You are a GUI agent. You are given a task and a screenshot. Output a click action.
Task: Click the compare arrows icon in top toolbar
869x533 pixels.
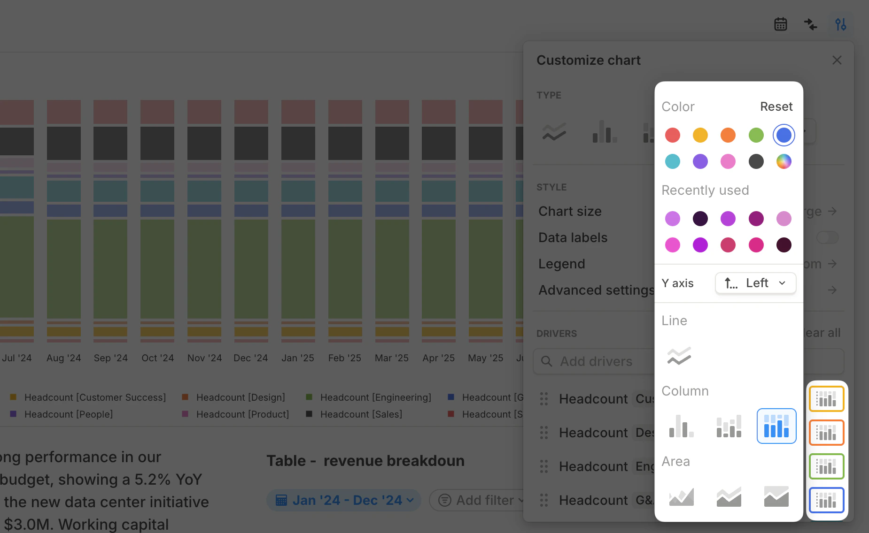(811, 24)
